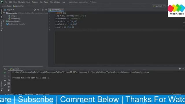This screenshot has width=185, height=104.
Task: Rerun opentest1 with green play icon
Action: pos(5,73)
